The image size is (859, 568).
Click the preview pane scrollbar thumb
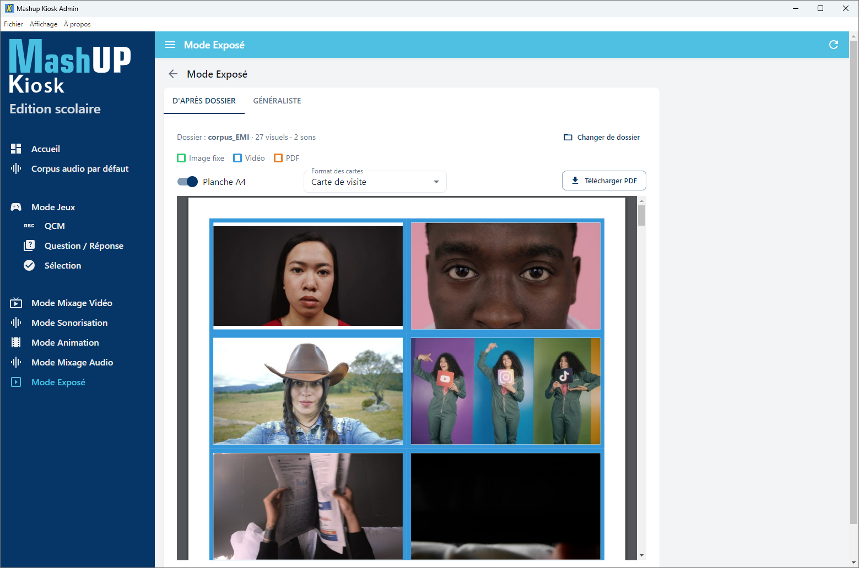[x=641, y=215]
